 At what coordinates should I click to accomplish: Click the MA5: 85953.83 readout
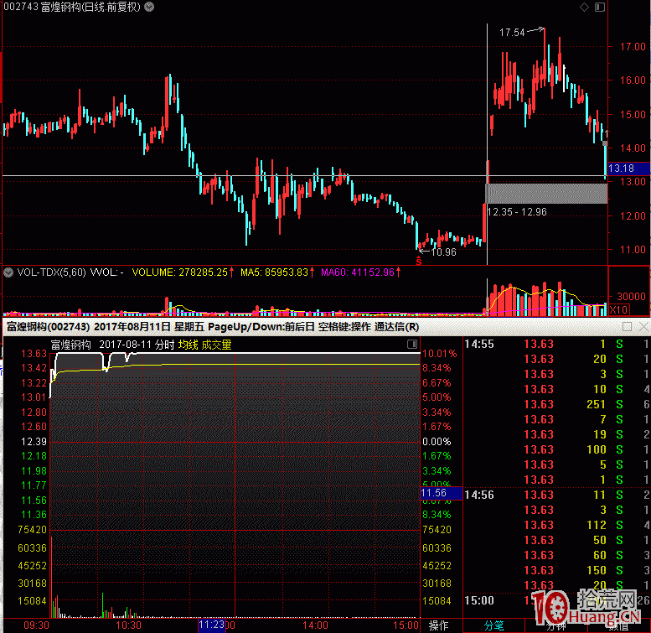click(x=275, y=272)
